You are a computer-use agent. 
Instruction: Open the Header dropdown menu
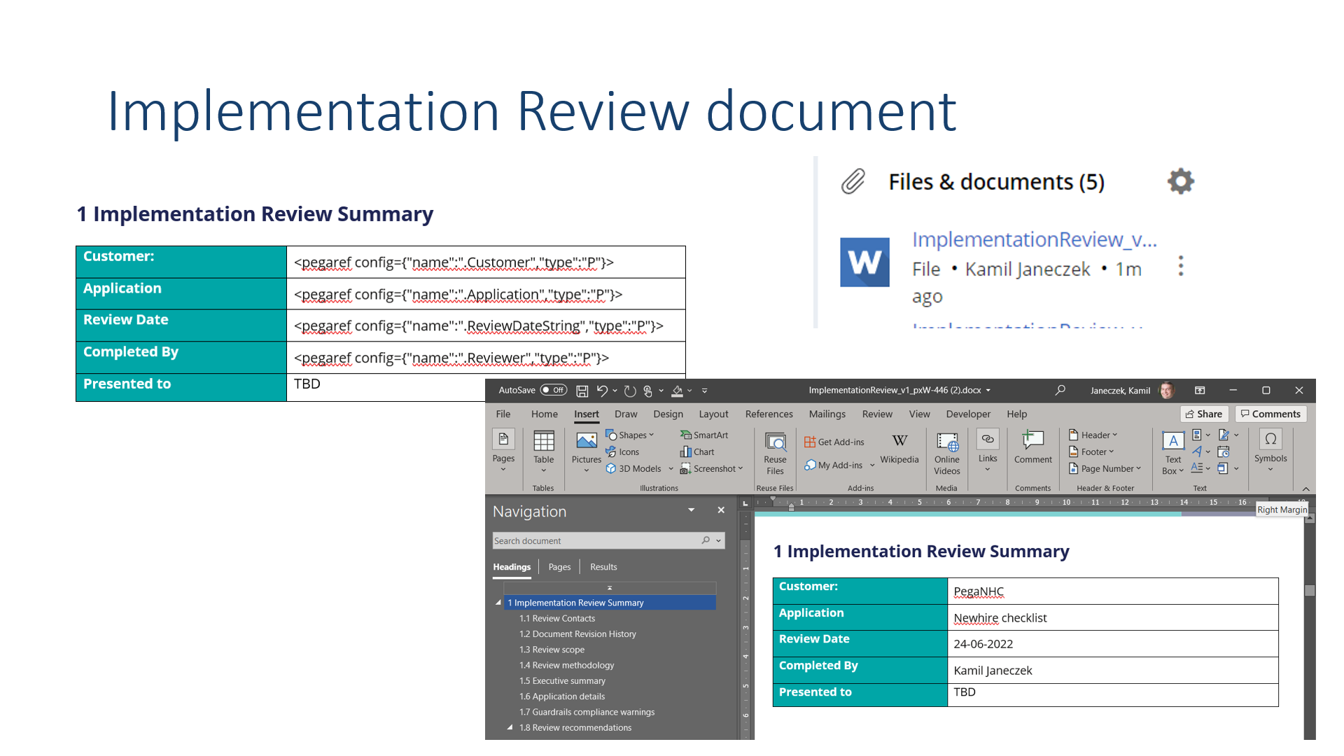(1093, 435)
